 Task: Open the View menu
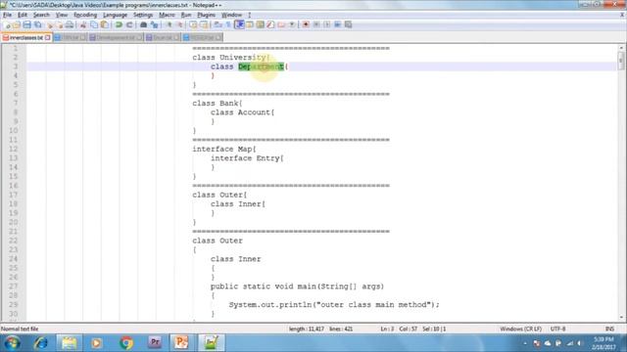click(61, 15)
